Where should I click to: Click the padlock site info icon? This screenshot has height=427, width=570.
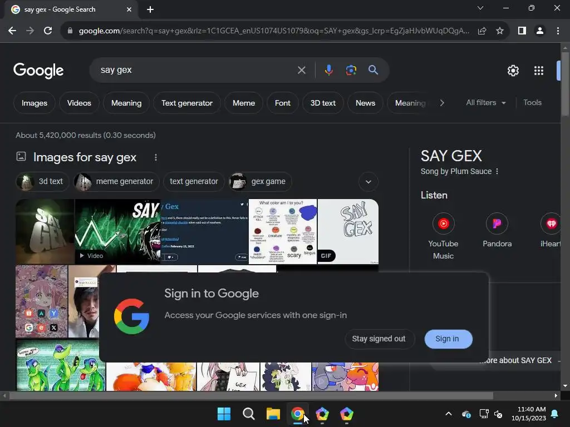[x=70, y=31]
